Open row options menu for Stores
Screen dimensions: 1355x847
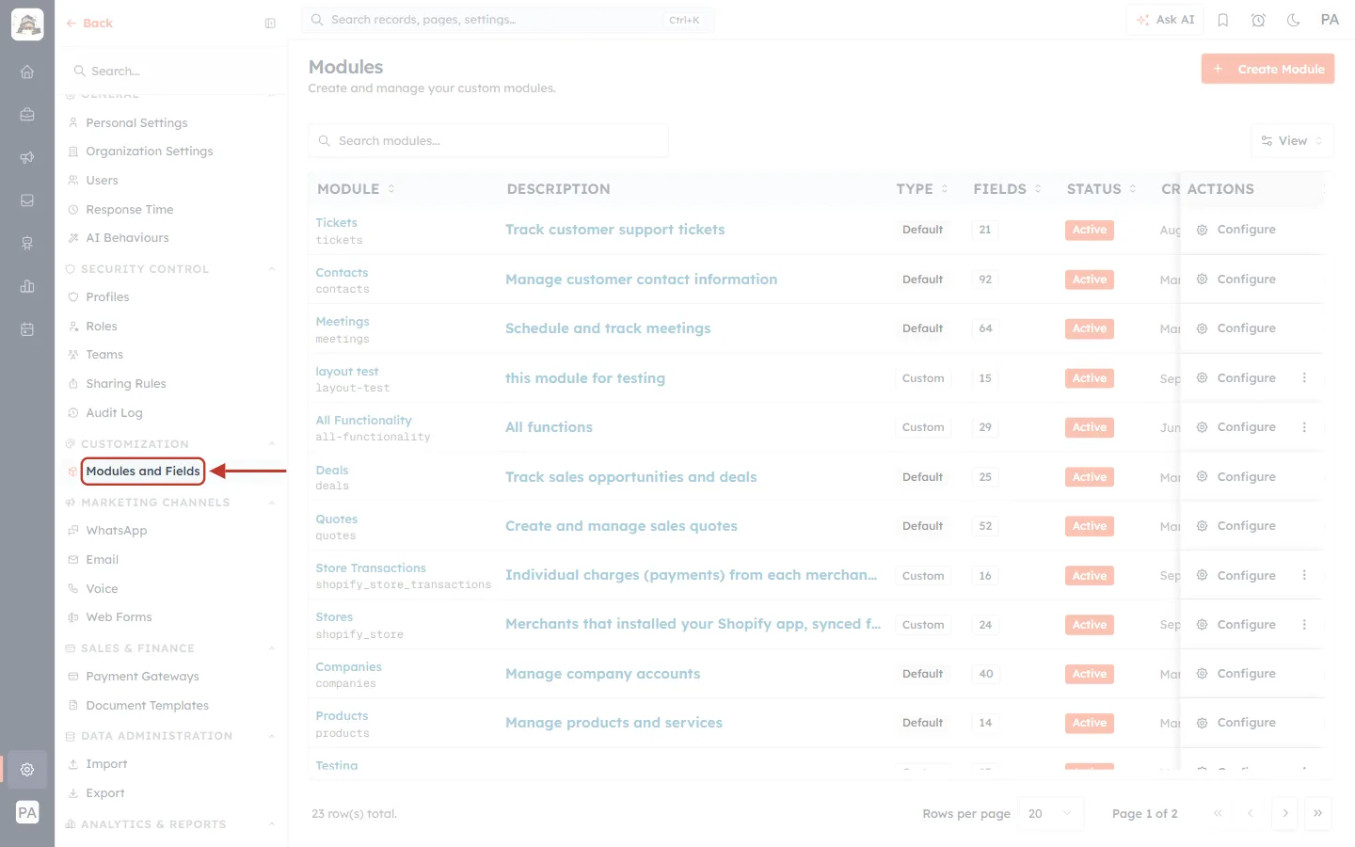pos(1304,625)
